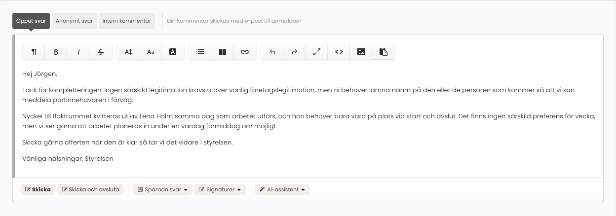The width and height of the screenshot is (616, 216).
Task: Expand editor to fullscreen
Action: pyautogui.click(x=317, y=52)
